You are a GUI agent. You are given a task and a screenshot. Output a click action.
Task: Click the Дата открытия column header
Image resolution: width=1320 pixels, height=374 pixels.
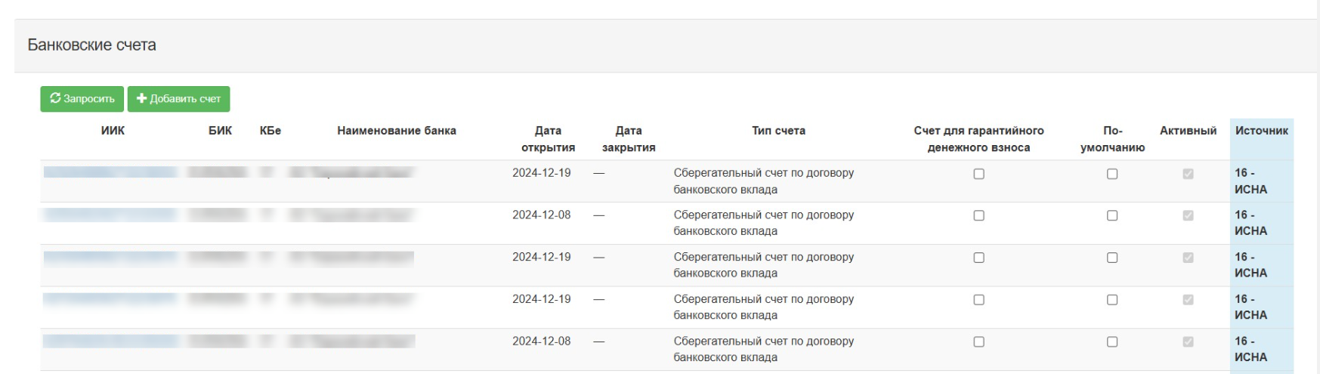548,139
